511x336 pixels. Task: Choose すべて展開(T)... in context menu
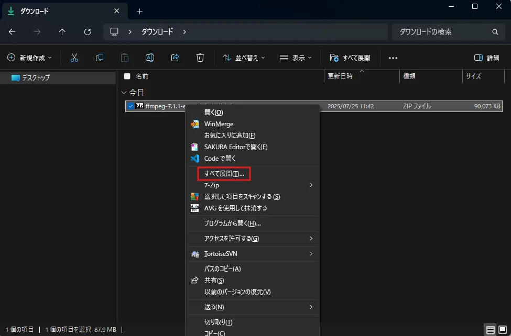coord(253,174)
